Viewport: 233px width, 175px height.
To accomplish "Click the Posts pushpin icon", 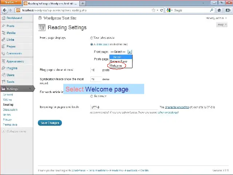I will [x=3, y=26].
